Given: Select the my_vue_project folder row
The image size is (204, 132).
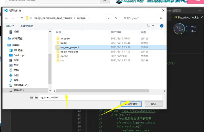Looking at the screenshot, I should 111,47.
